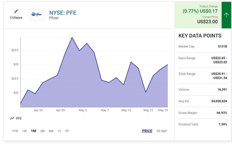Show the 1Y chart range

[59, 131]
